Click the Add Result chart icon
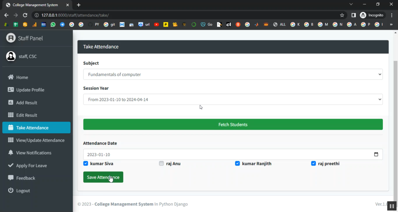Image resolution: width=398 pixels, height=212 pixels. click(11, 102)
